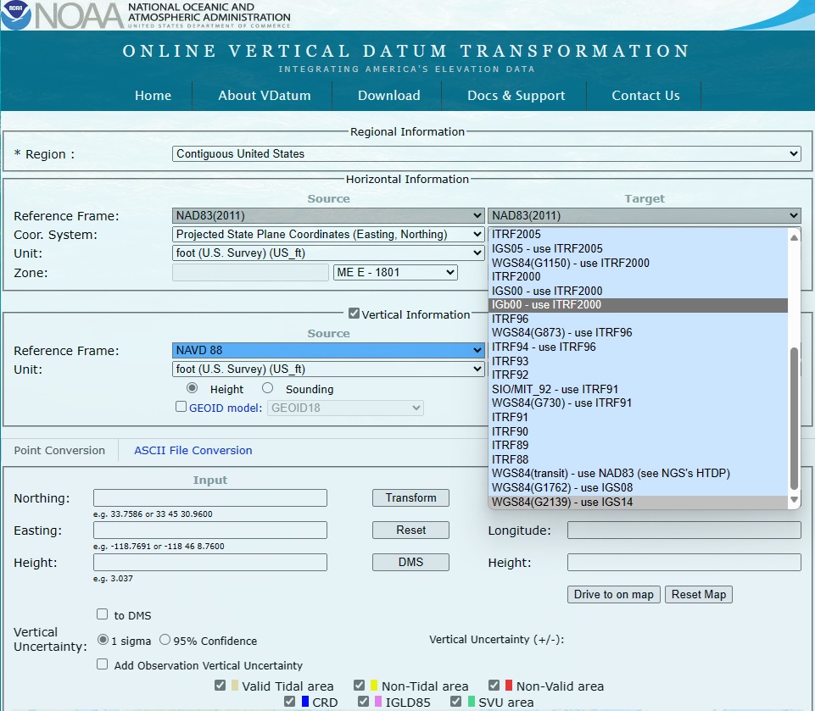This screenshot has width=815, height=711.
Task: Click the empty Zone text field
Action: (x=250, y=272)
